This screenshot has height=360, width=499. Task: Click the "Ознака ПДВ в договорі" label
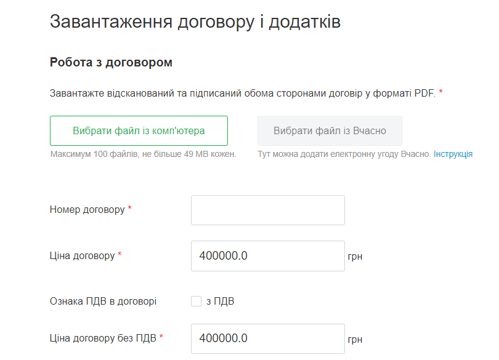(103, 302)
